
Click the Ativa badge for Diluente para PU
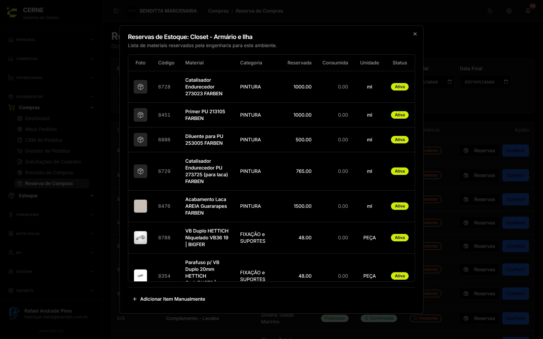400,140
